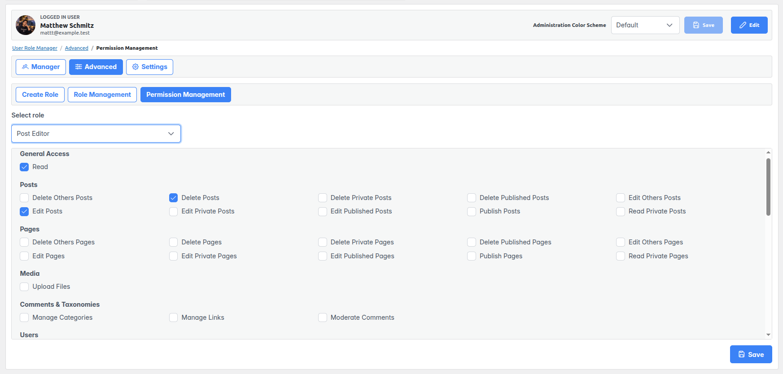Check the Edit Pages checkbox
The width and height of the screenshot is (783, 374).
point(24,256)
